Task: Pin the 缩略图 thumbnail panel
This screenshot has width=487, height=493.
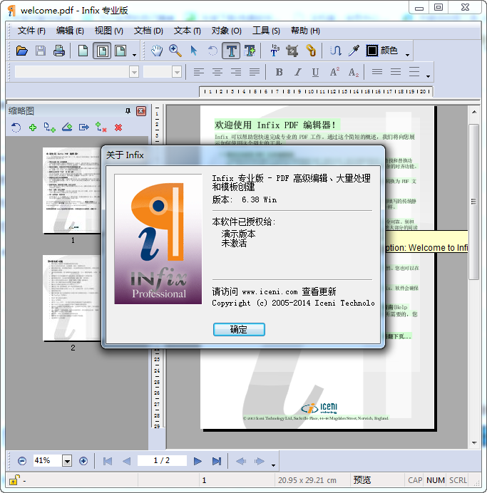Action: click(128, 111)
